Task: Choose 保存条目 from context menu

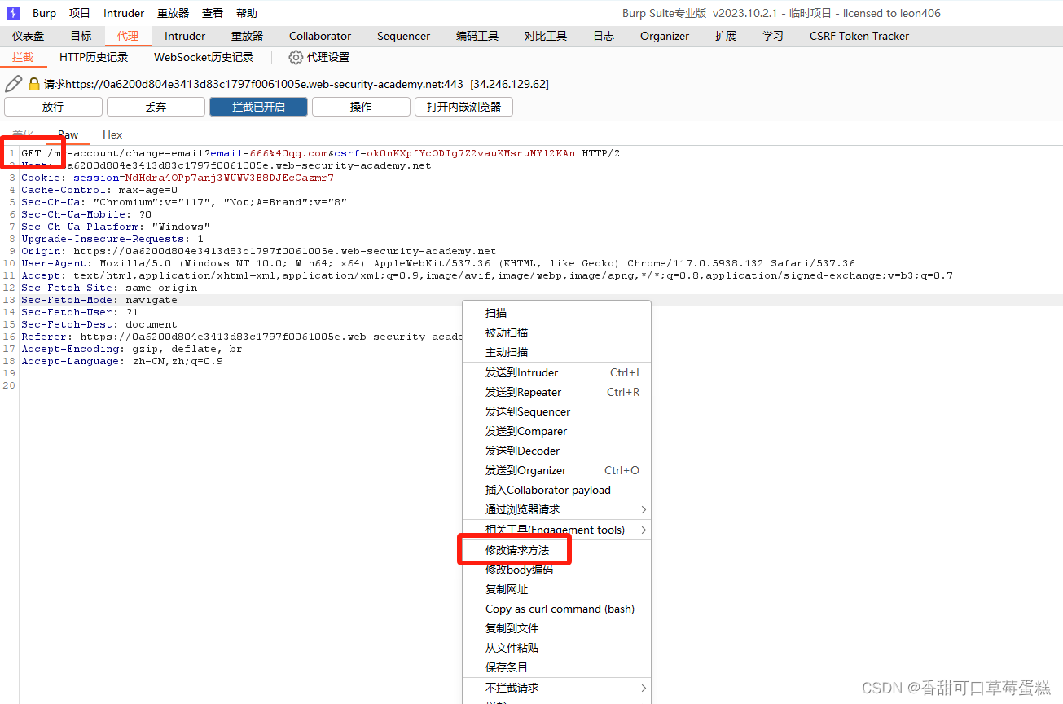Action: click(x=557, y=667)
